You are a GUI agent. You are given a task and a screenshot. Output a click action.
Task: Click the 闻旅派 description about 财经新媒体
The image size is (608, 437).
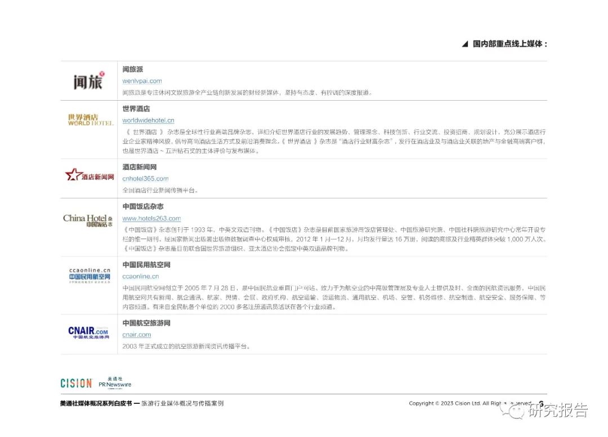[248, 93]
